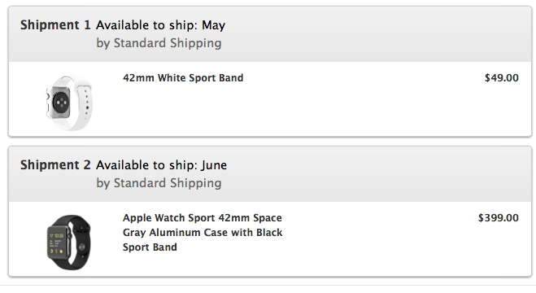Select the $49.00 price
The height and width of the screenshot is (293, 536).
[x=502, y=78]
